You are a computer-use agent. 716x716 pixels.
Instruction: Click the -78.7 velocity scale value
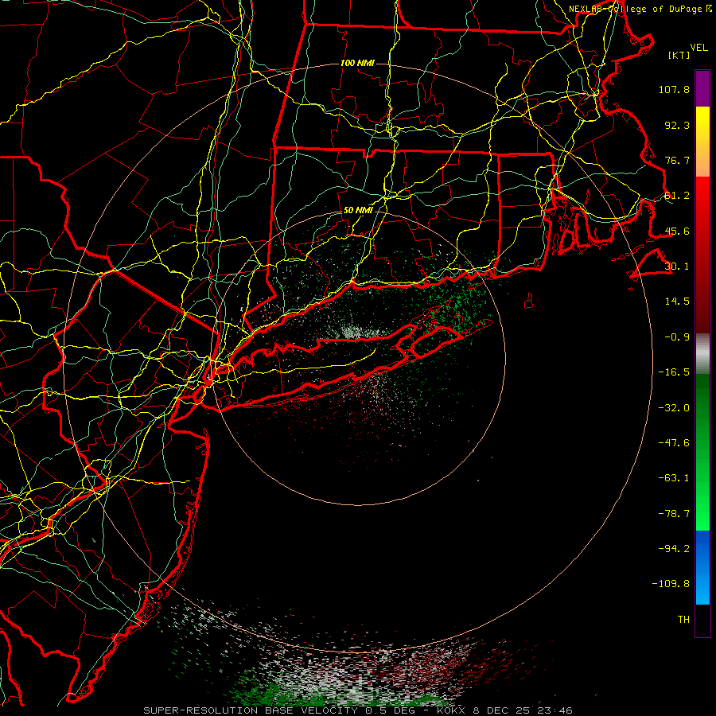click(674, 514)
